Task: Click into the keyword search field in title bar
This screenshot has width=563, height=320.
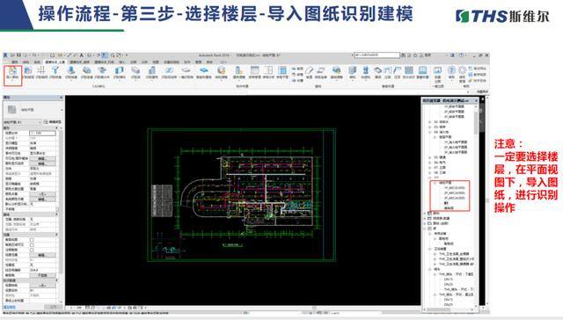Action: [x=377, y=55]
